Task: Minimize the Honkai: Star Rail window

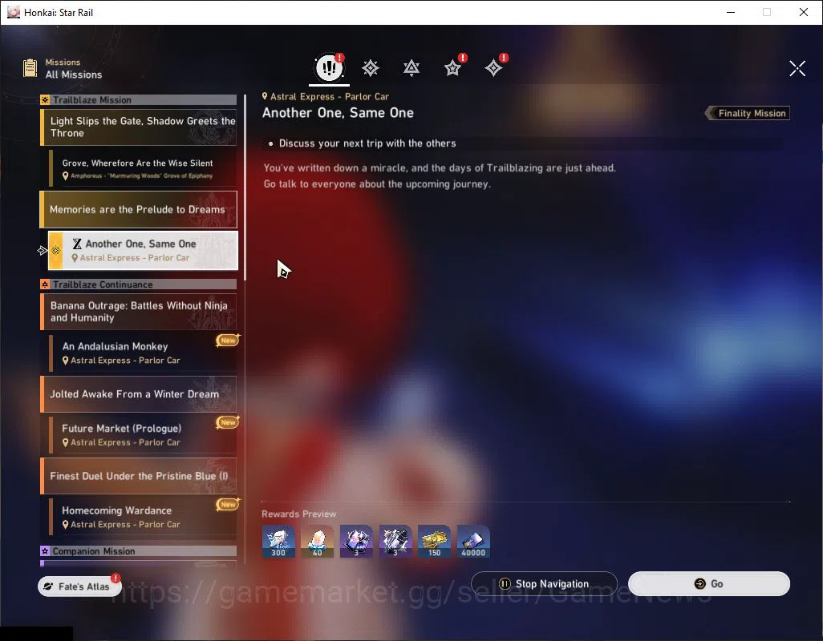Action: tap(730, 12)
